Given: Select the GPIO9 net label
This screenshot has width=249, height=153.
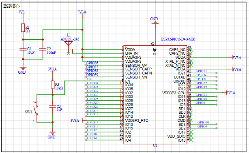Looking at the screenshot, I should click(202, 126).
